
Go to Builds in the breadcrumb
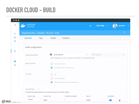[50, 33]
